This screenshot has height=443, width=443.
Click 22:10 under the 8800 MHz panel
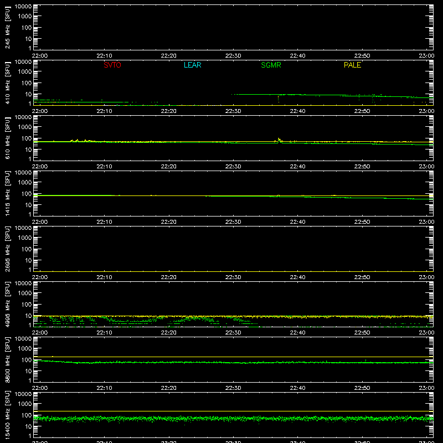[x=104, y=388]
